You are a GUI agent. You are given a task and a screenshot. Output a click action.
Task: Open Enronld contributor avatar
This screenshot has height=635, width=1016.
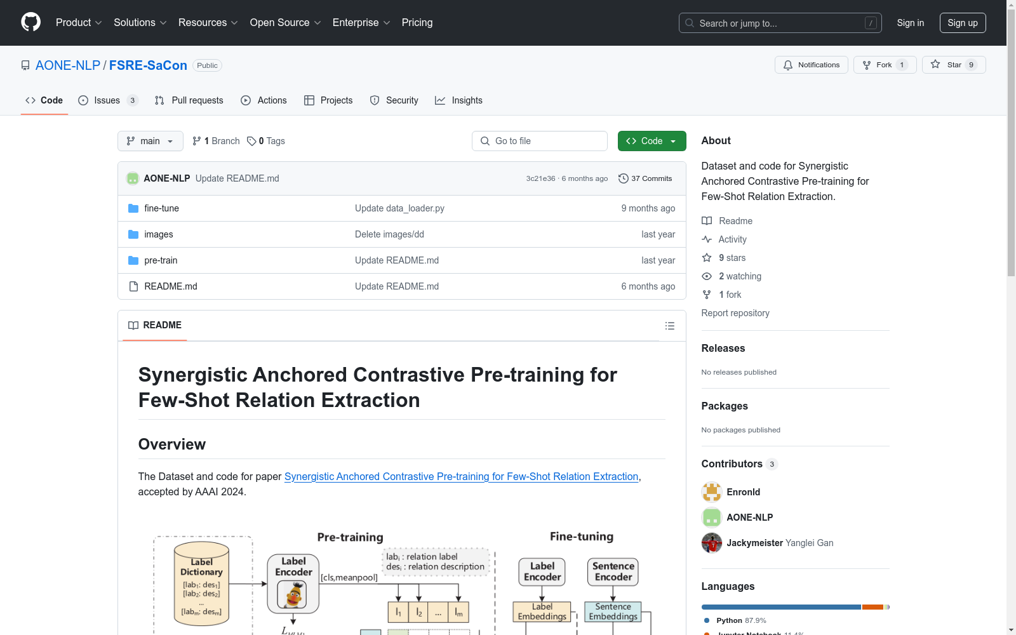pos(712,492)
